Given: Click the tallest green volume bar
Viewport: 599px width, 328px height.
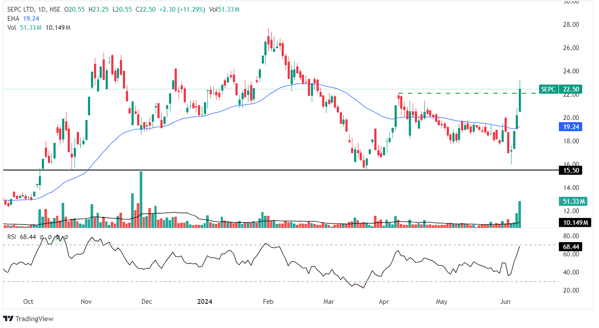Looking at the screenshot, I should click(141, 199).
